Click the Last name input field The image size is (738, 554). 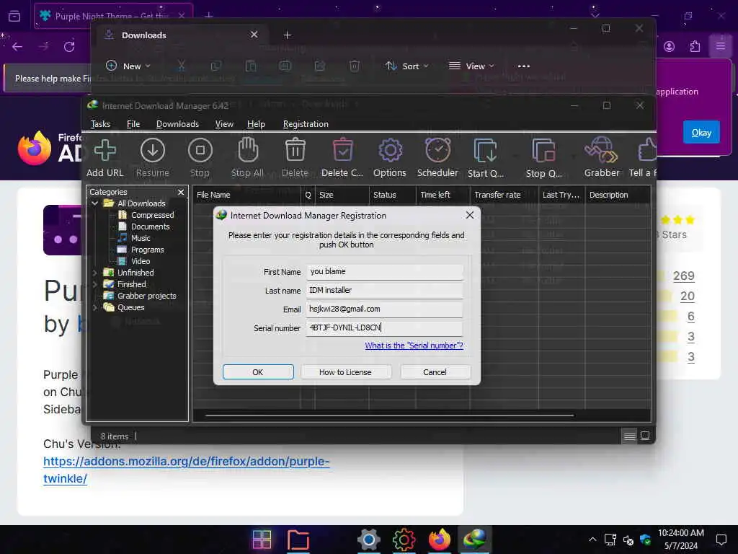tap(385, 291)
